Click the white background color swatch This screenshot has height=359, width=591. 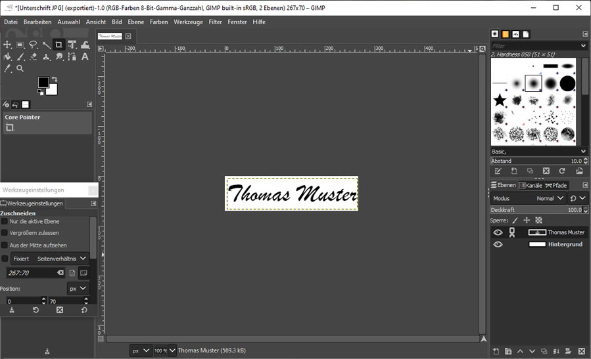(x=53, y=91)
